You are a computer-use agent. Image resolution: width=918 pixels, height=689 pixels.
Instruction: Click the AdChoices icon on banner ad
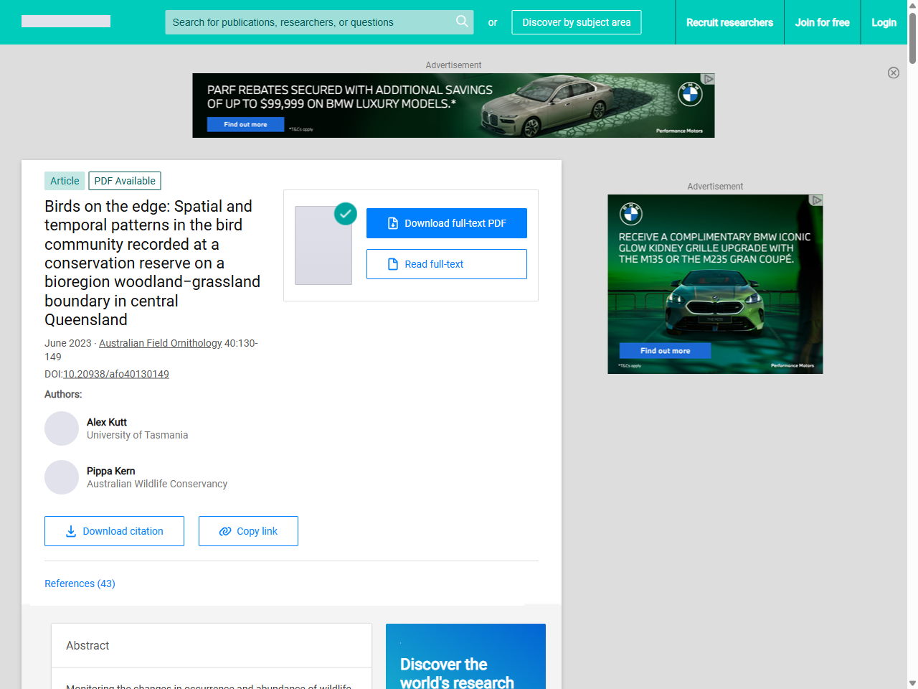[709, 79]
